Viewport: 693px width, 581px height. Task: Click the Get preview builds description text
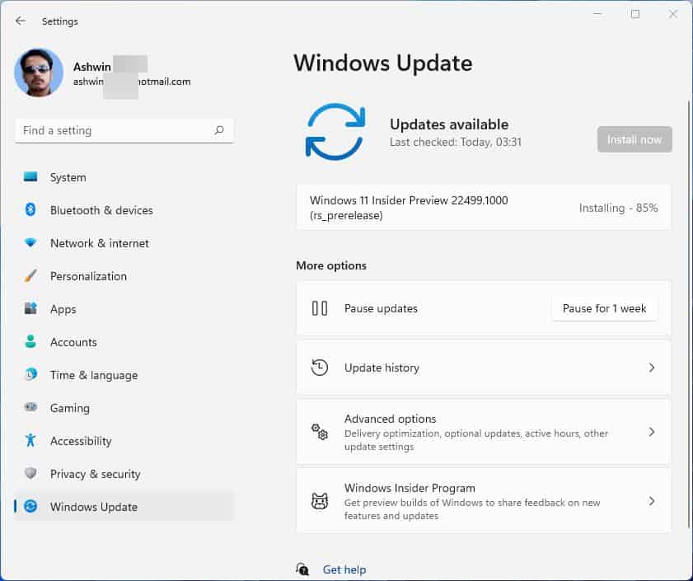(x=472, y=509)
